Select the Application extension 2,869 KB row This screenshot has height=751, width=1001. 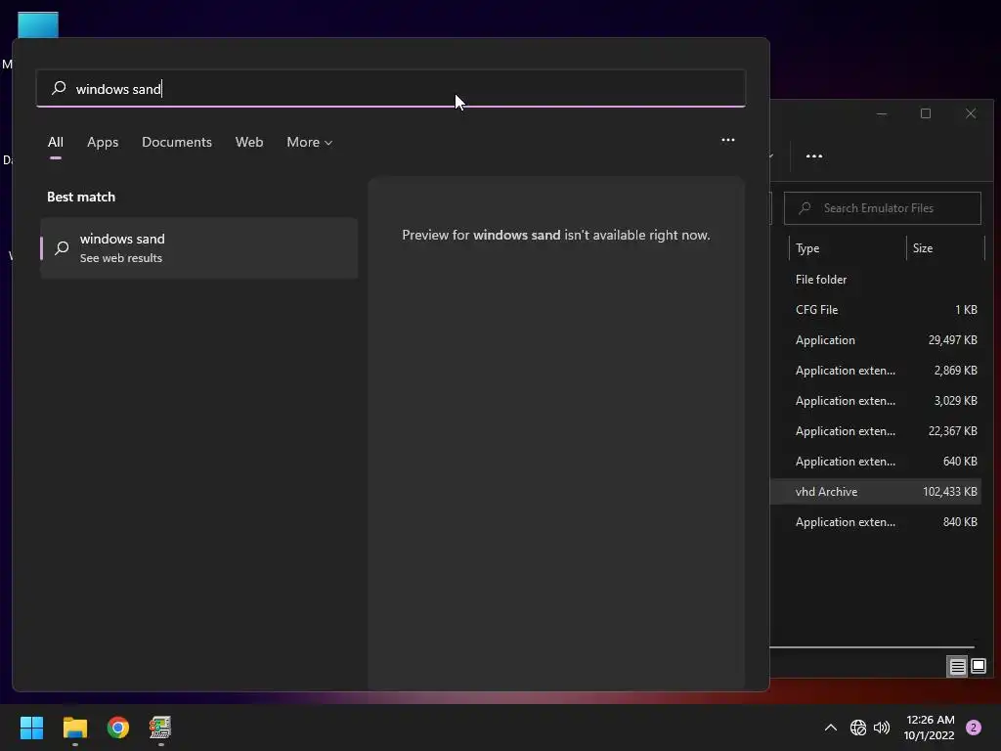click(x=875, y=371)
